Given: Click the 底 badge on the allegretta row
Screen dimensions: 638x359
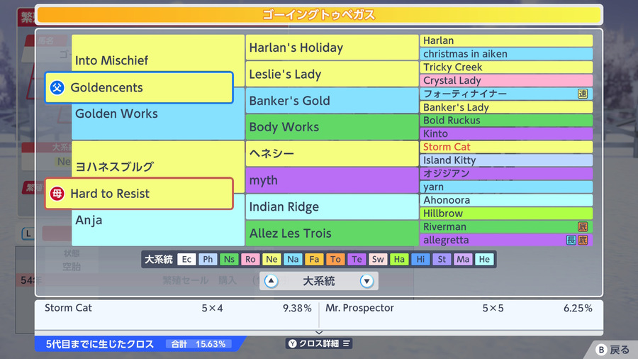Looking at the screenshot, I should (583, 240).
